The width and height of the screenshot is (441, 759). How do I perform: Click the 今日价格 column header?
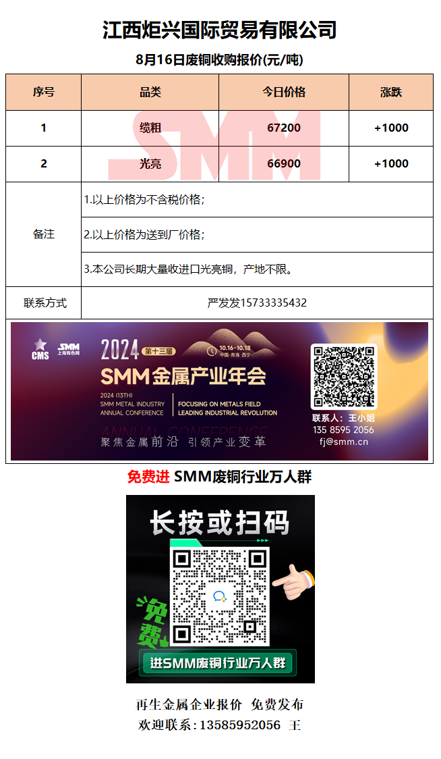(x=284, y=92)
